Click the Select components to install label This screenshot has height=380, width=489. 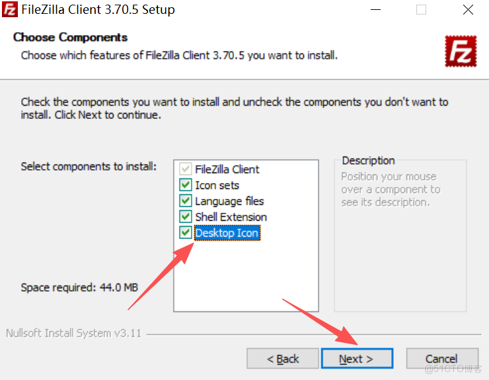[89, 167]
